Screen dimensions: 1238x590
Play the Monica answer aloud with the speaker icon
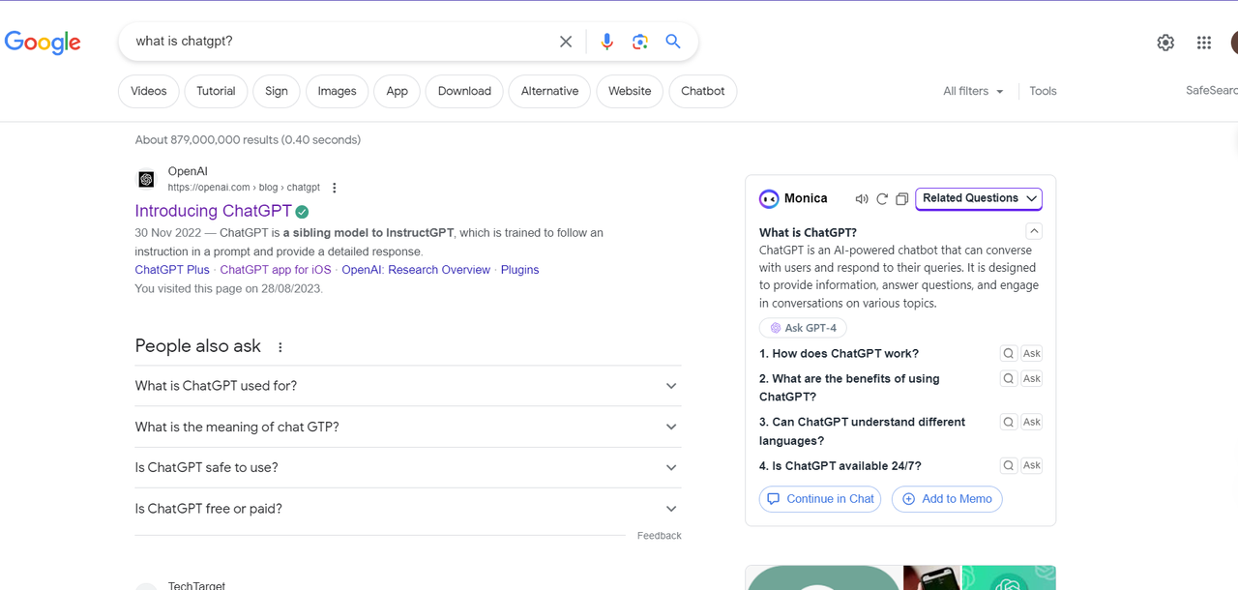click(861, 199)
